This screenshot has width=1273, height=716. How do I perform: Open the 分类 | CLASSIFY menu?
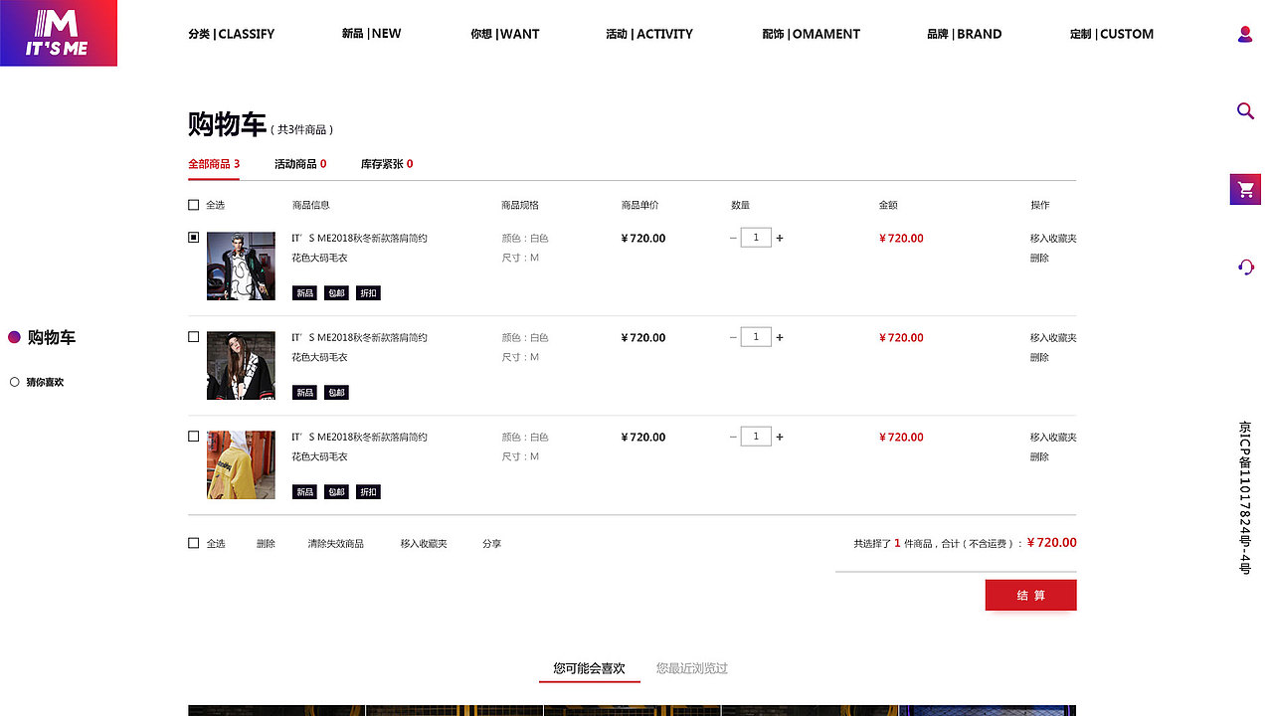click(x=231, y=34)
